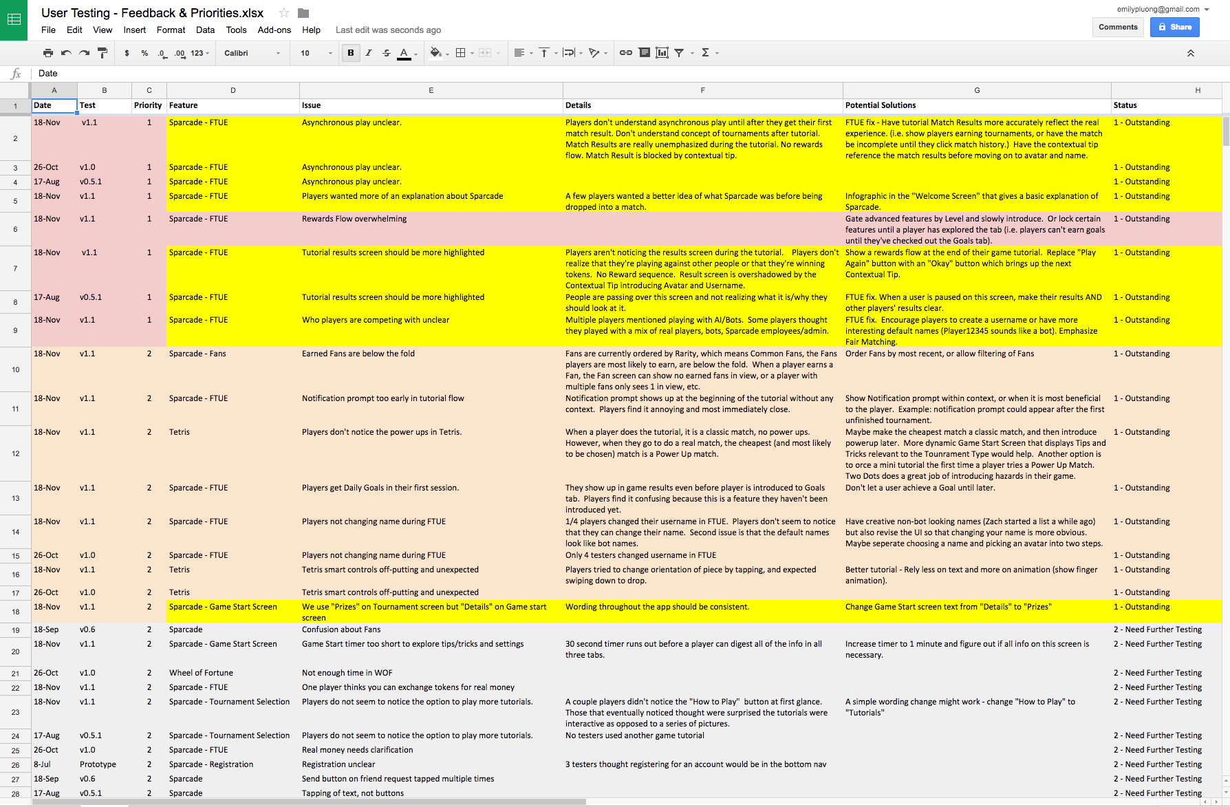Open the emilypluong@gmail.com account menu

[1163, 9]
